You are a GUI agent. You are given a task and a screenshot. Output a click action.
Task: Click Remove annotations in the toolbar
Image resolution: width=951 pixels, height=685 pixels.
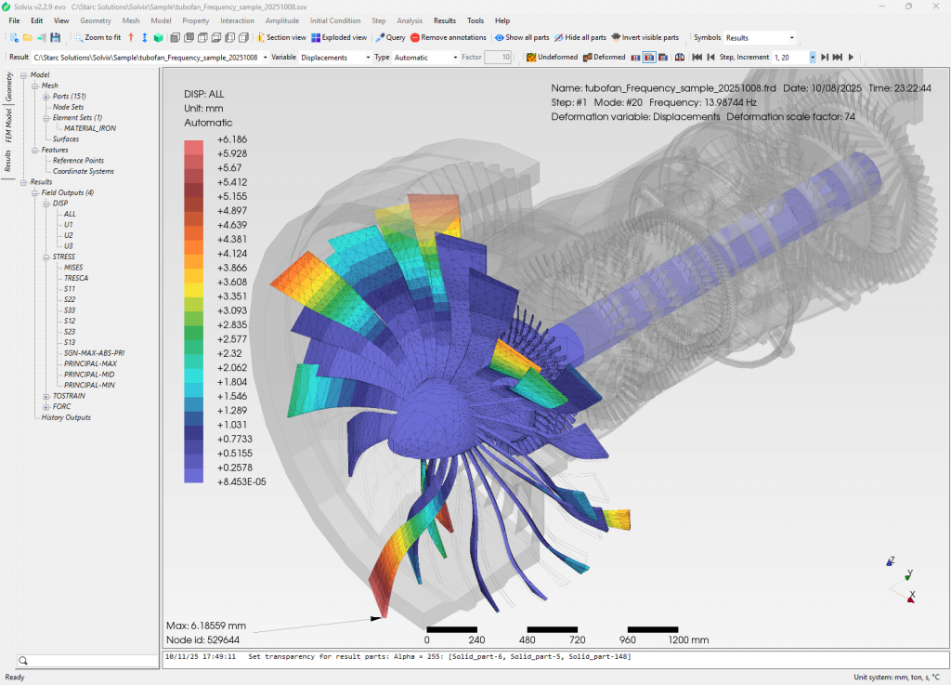(x=448, y=38)
